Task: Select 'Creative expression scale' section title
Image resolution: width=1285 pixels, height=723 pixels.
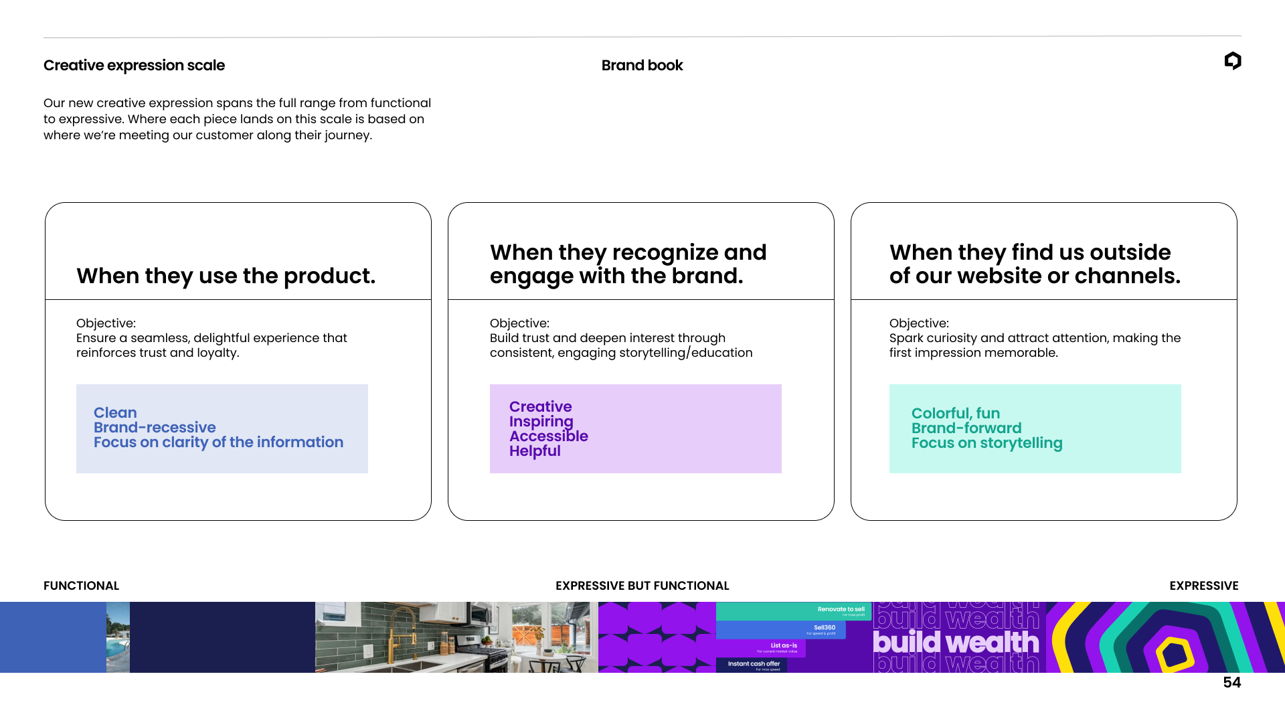Action: coord(134,66)
